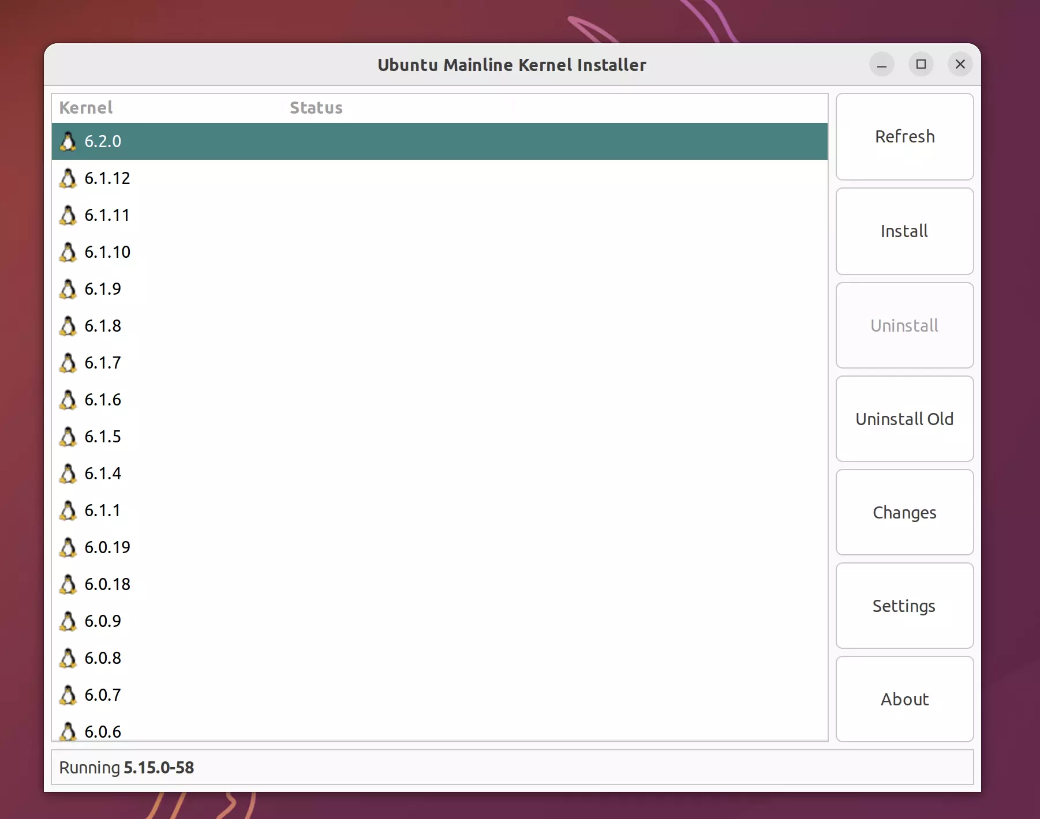1040x819 pixels.
Task: Maximize the Kernel Installer window
Action: pyautogui.click(x=921, y=64)
